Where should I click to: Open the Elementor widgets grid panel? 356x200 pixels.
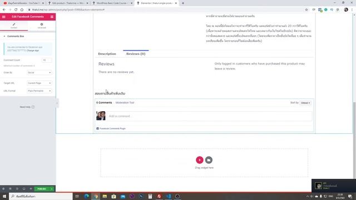click(x=52, y=17)
